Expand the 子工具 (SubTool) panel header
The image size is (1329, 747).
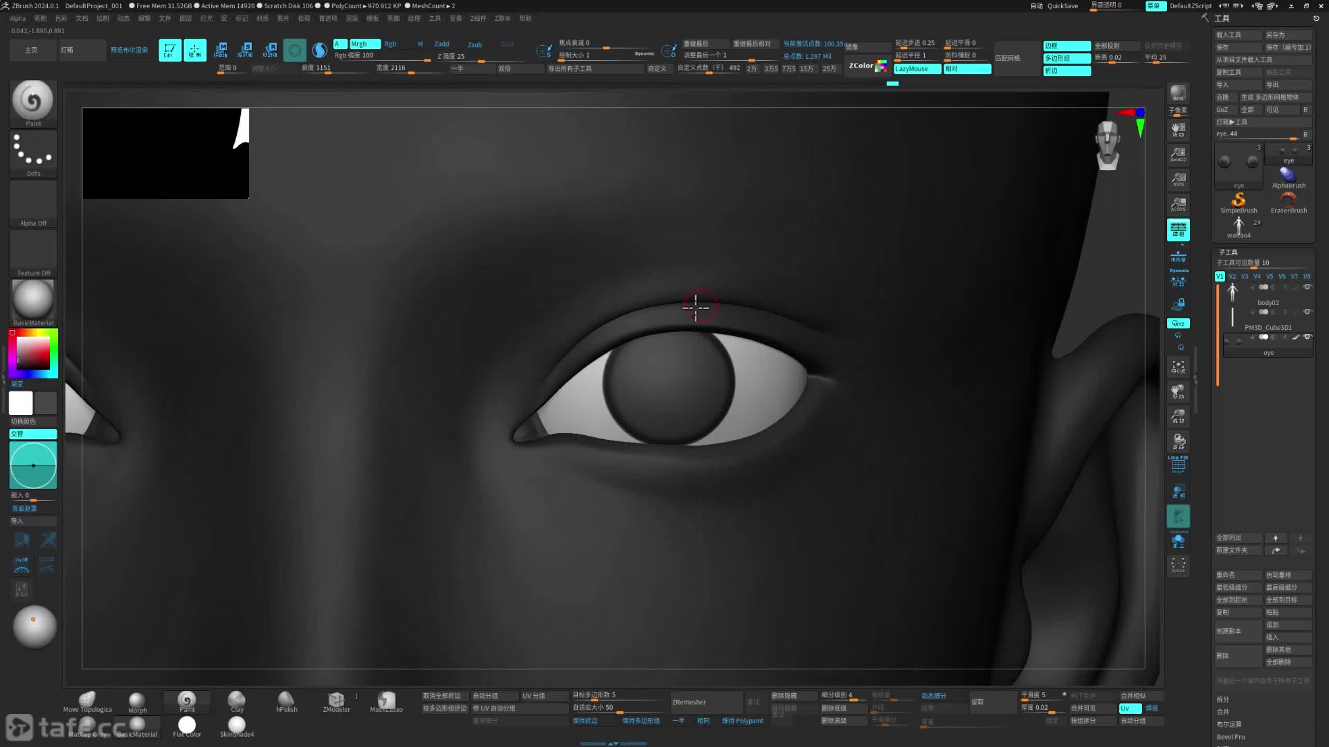(1228, 252)
